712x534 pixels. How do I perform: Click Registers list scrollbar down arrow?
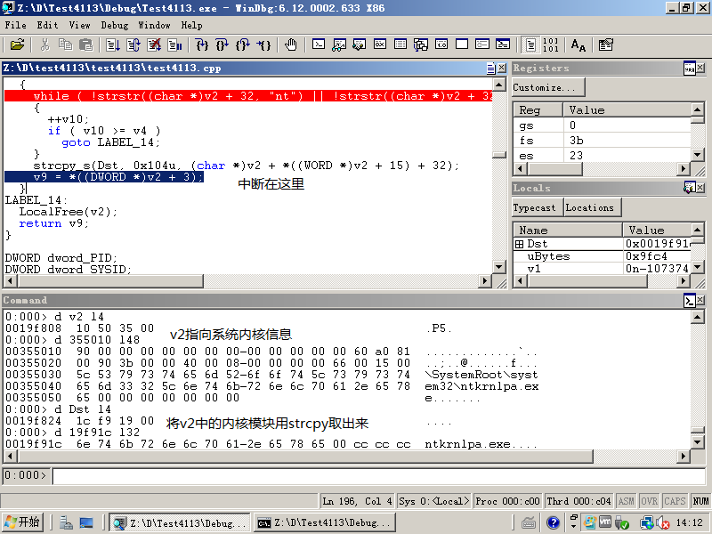point(697,155)
